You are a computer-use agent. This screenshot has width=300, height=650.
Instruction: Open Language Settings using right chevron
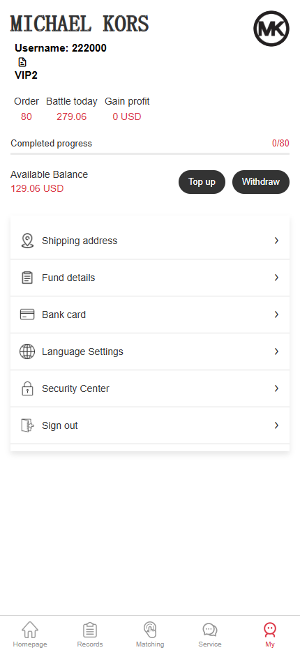(276, 352)
